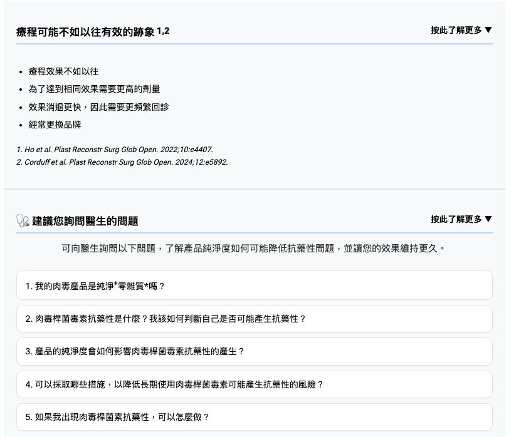The height and width of the screenshot is (437, 511).
Task: Expand 按此了解更多 for 建議您詢問醫生的問題
Action: [461, 219]
